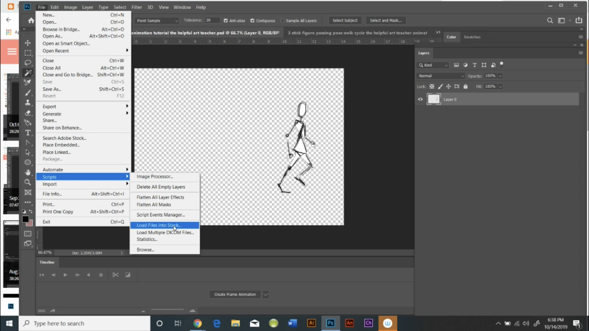Click the Tolerance input field

tap(212, 19)
